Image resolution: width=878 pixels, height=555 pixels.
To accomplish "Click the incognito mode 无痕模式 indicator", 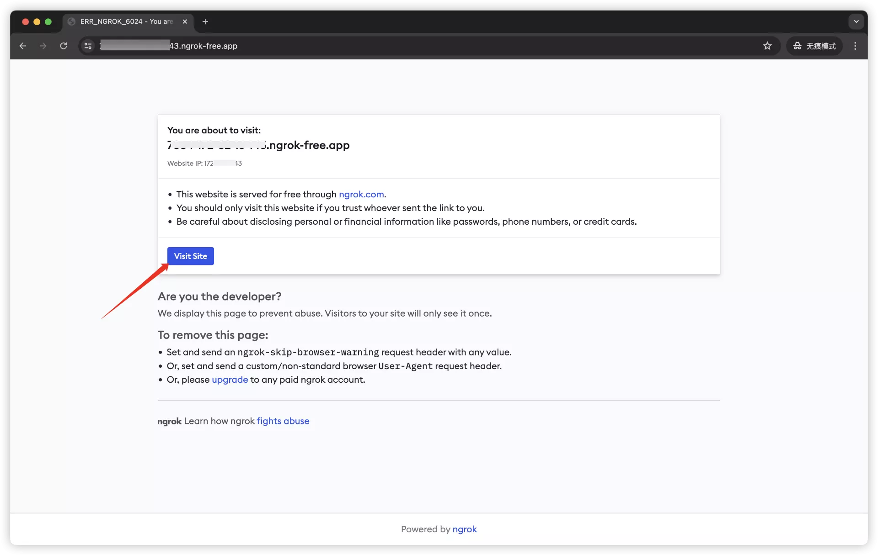I will coord(814,46).
